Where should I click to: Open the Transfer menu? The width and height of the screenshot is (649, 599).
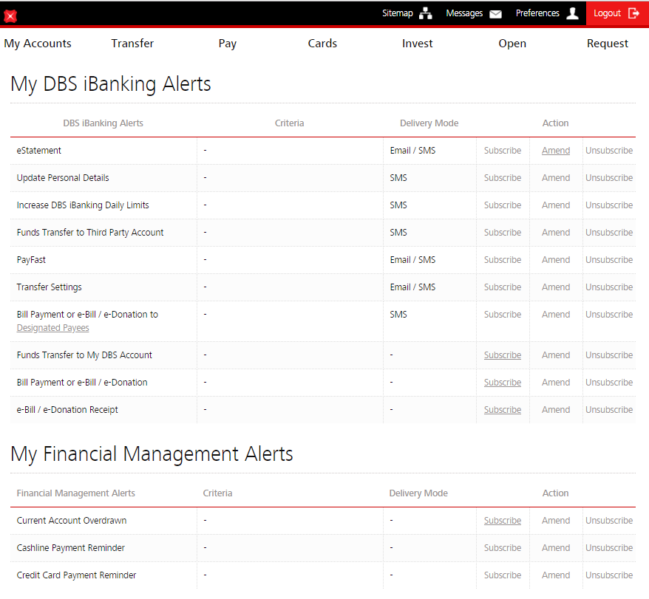coord(132,44)
